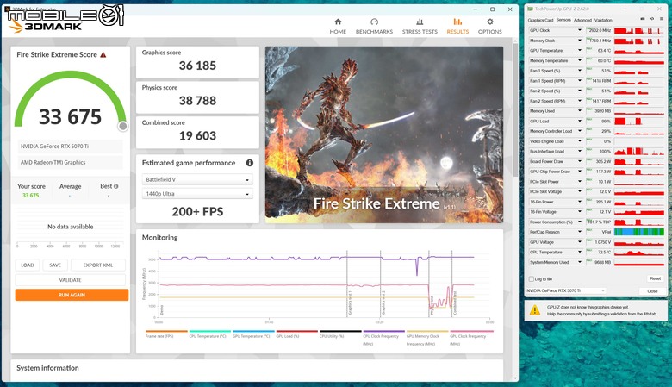The image size is (672, 387).
Task: Click the GPU-Z title bar app icon
Action: [530, 9]
